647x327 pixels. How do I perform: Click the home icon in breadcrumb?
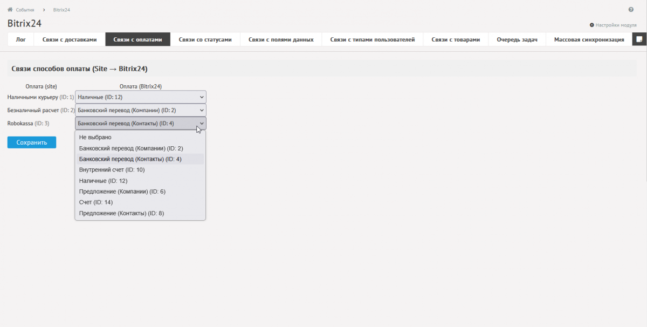(x=10, y=10)
